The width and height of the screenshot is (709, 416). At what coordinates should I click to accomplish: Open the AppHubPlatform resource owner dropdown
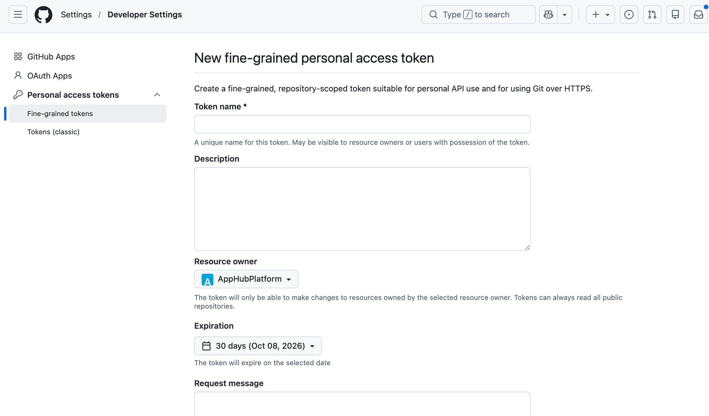[x=246, y=279]
